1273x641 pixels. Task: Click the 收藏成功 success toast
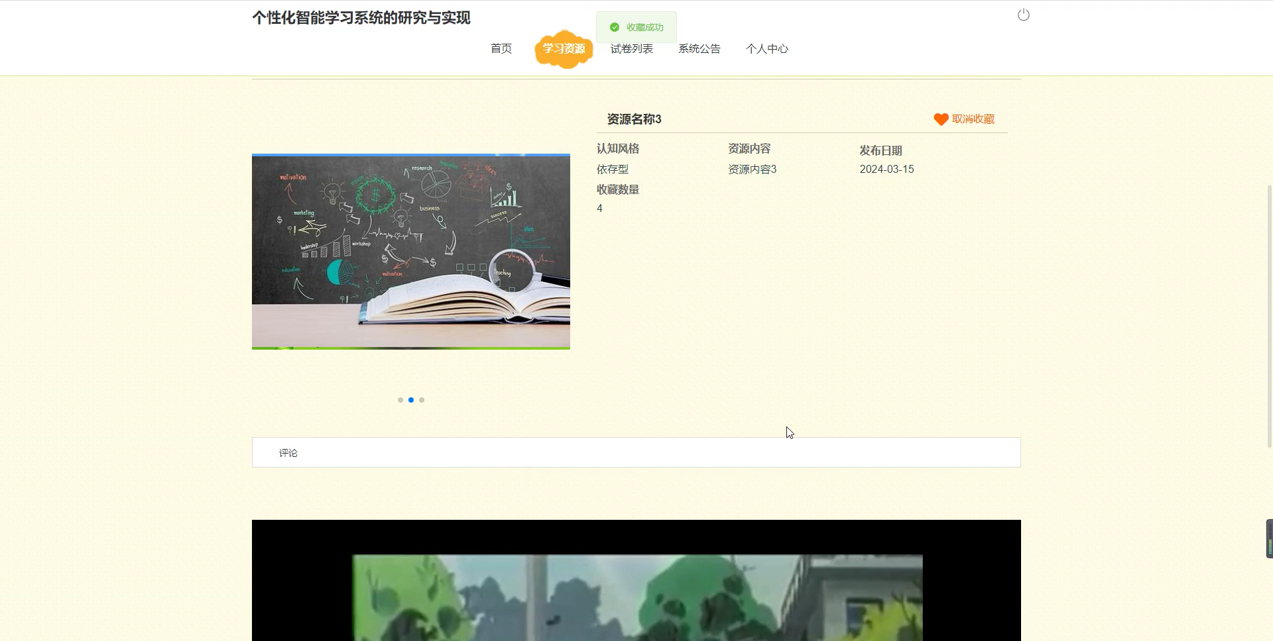(636, 27)
